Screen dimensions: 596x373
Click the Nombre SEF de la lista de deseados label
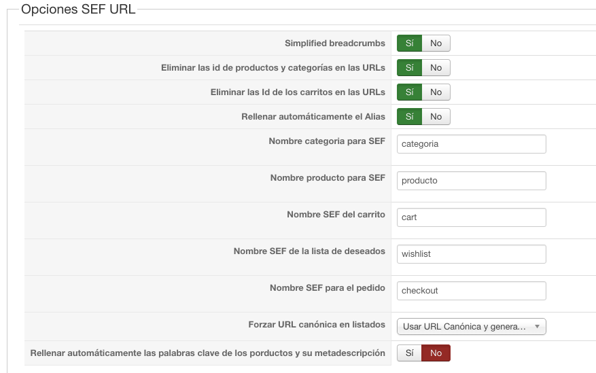point(309,251)
